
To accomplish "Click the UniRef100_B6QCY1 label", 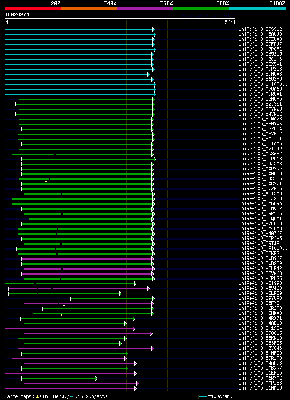I will click(260, 219).
